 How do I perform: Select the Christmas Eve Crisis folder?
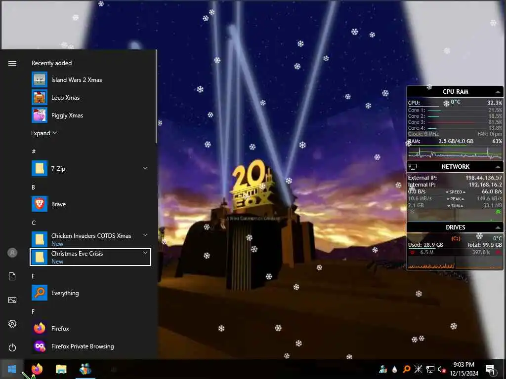coord(90,257)
